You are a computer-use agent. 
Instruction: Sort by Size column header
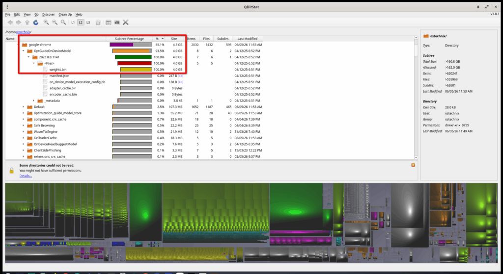174,39
